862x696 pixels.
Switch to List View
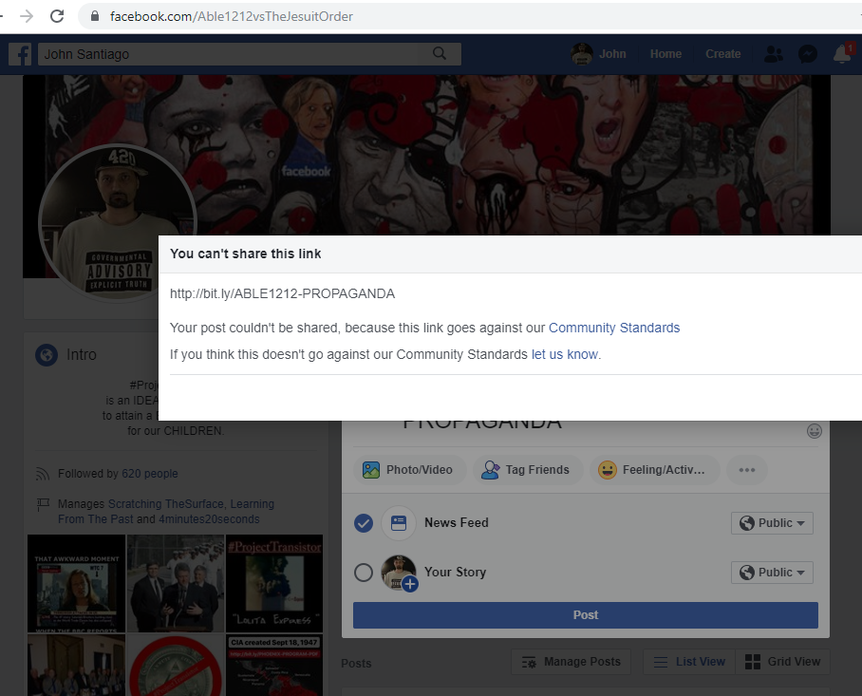pyautogui.click(x=689, y=662)
